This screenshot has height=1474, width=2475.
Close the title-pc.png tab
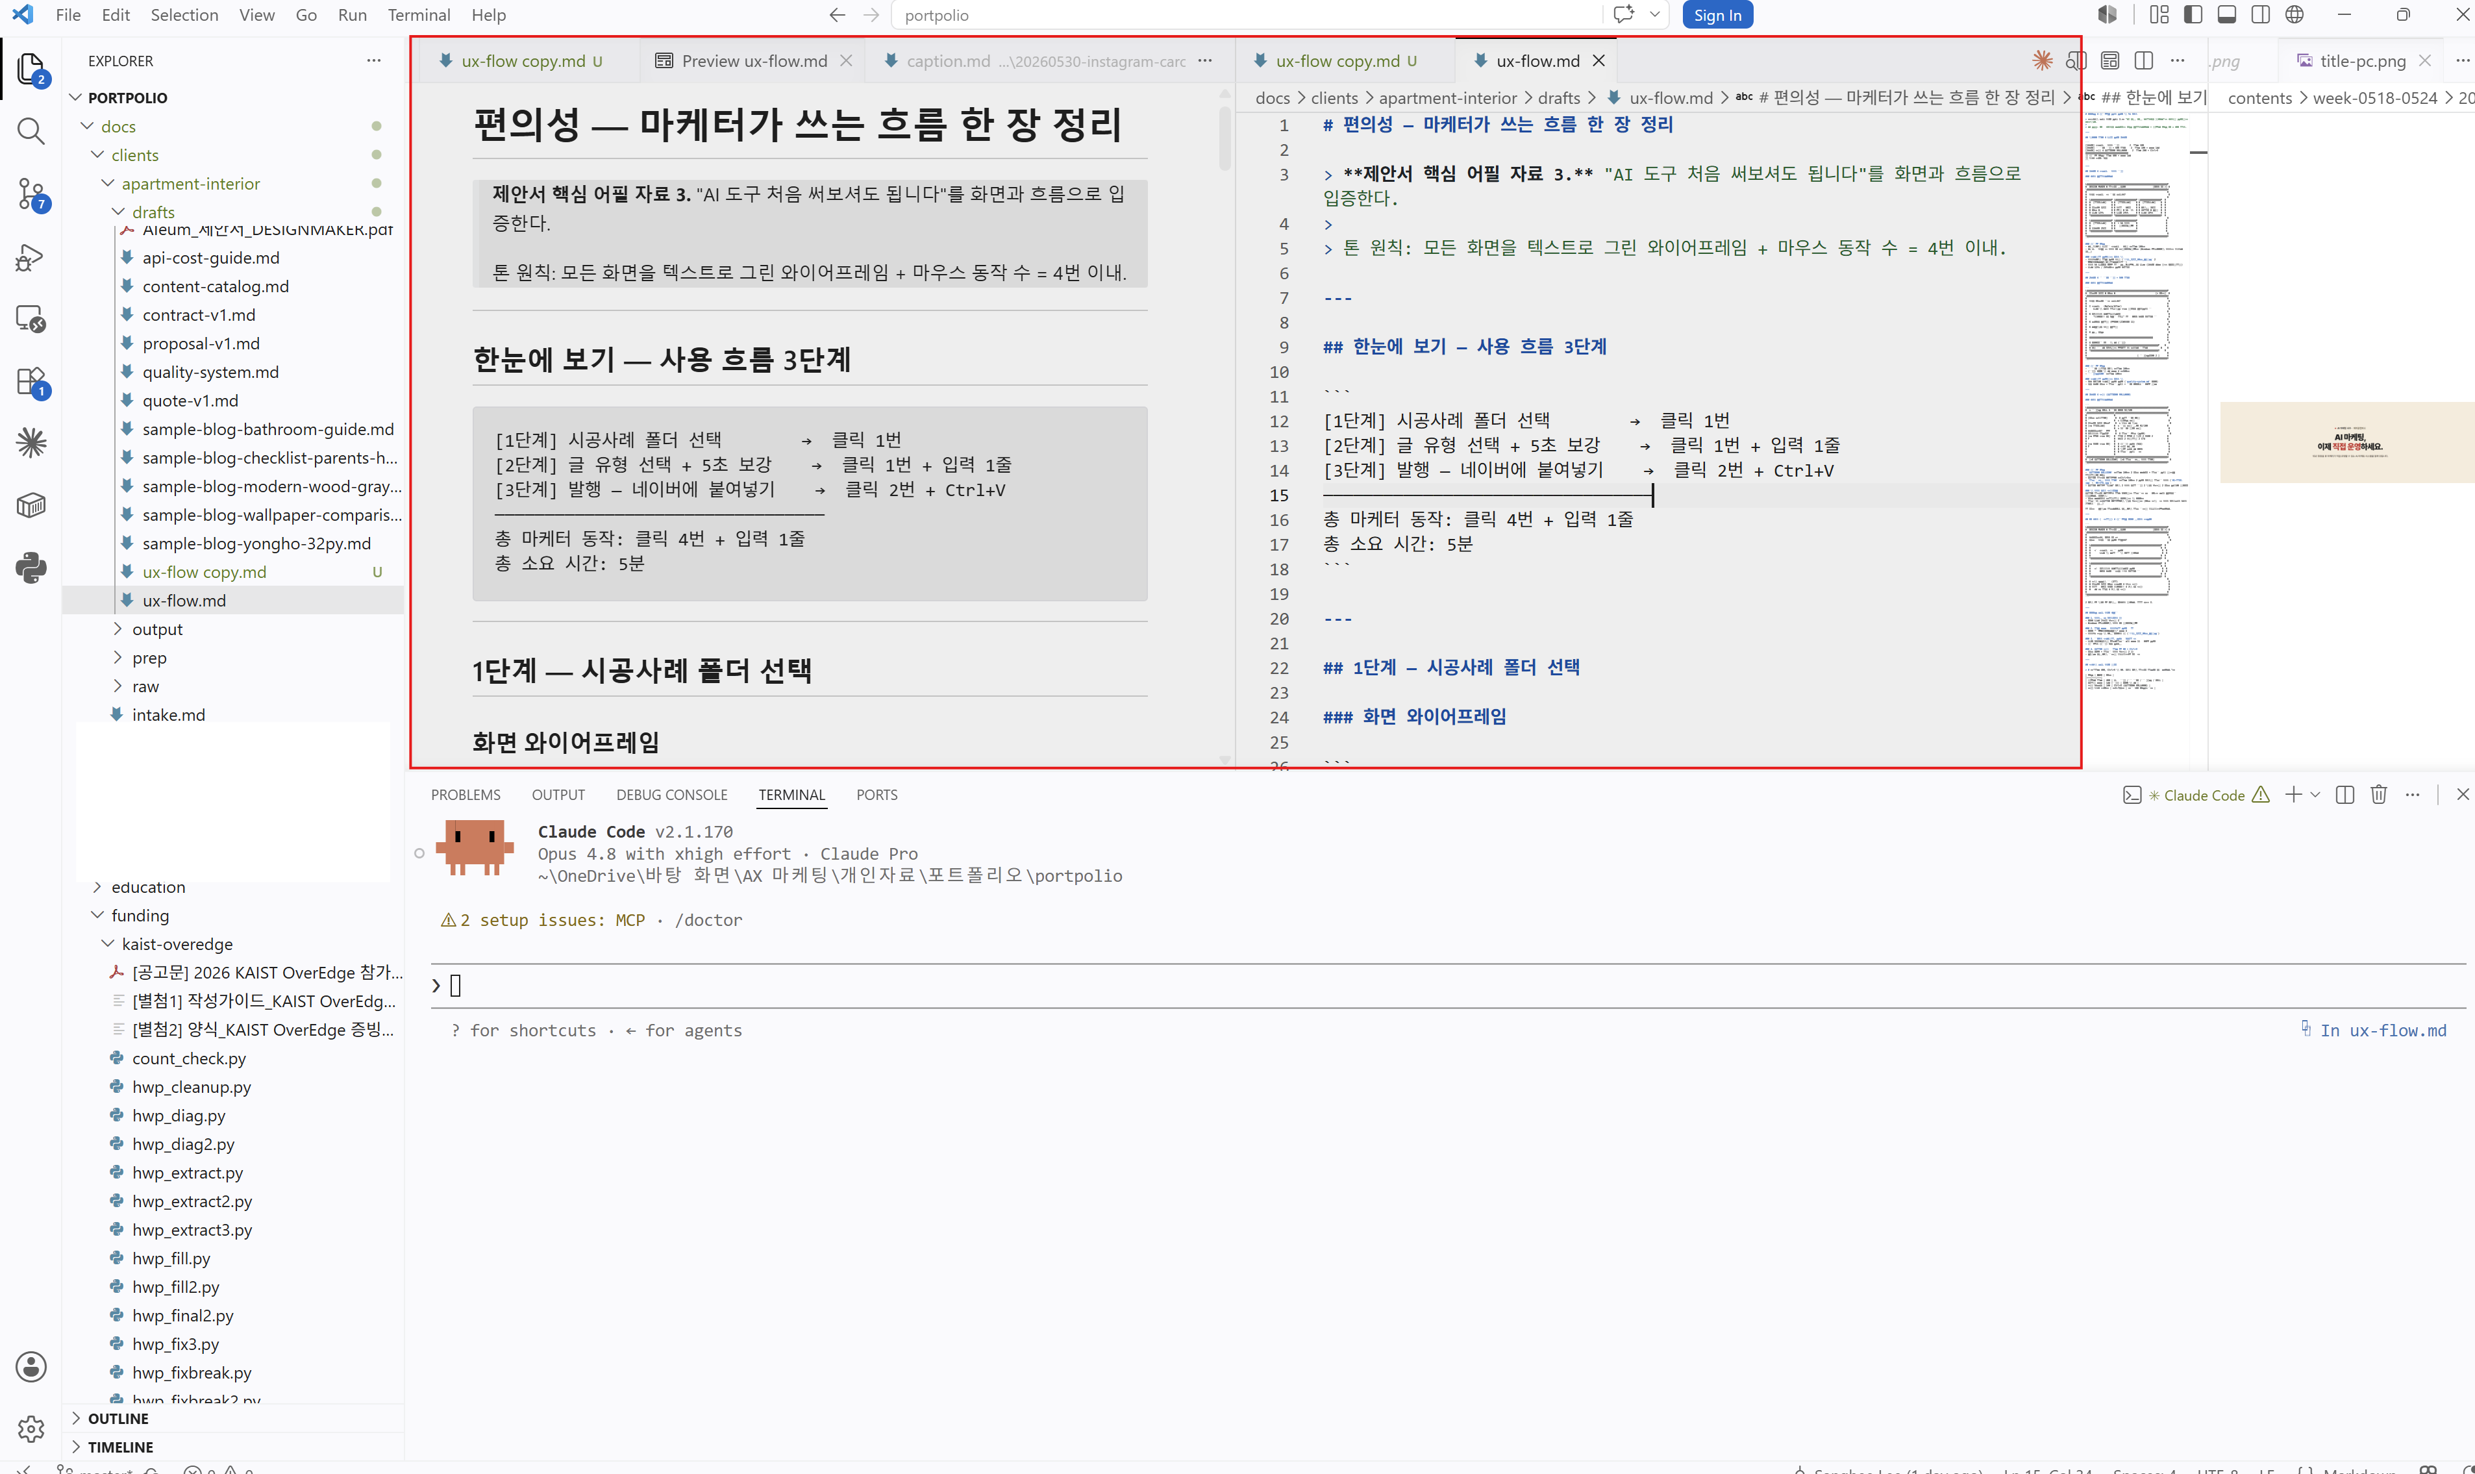click(2424, 60)
